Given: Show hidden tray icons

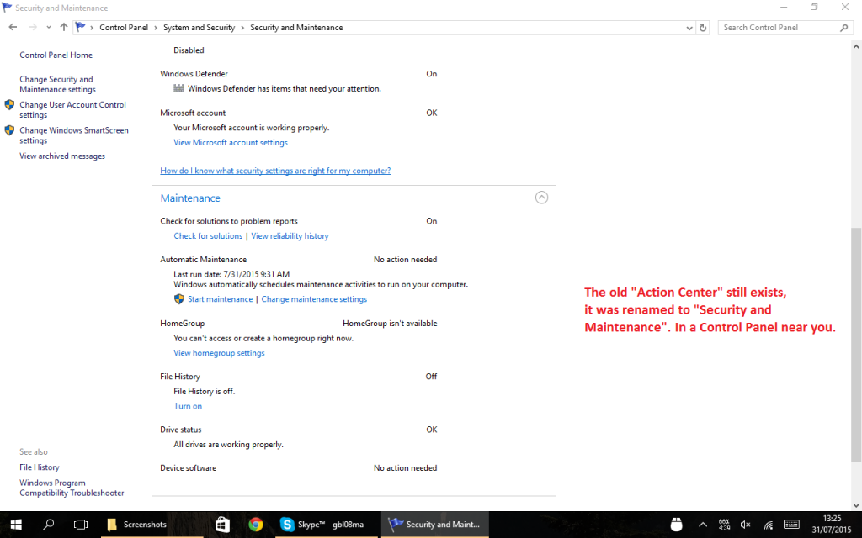Looking at the screenshot, I should 703,525.
